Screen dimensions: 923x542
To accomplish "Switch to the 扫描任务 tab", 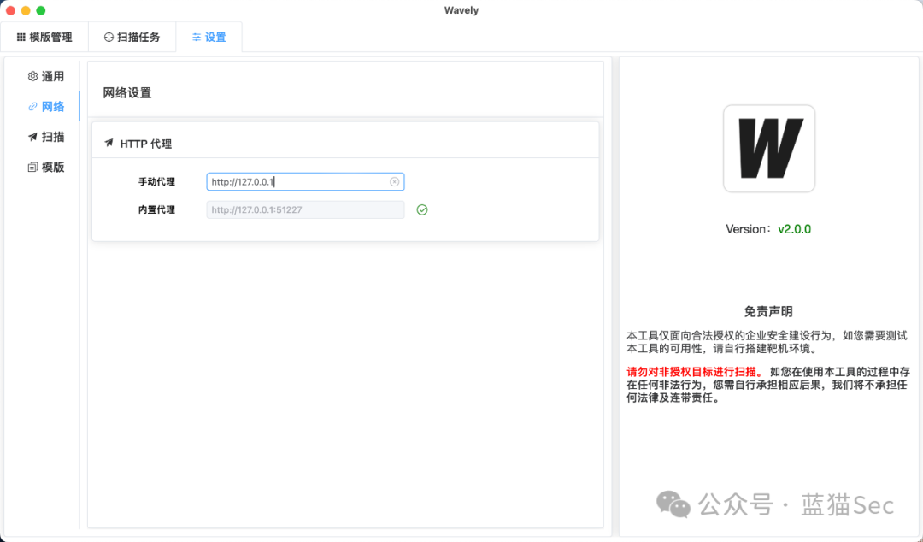I will [132, 37].
